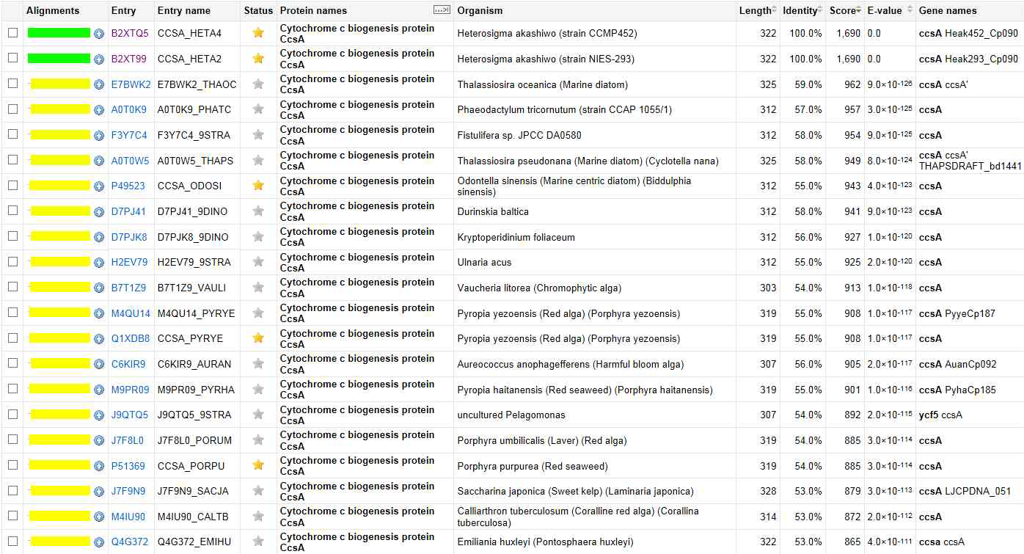
Task: Click organism Thalassiosira oceanica (Marine diatom)
Action: click(542, 84)
